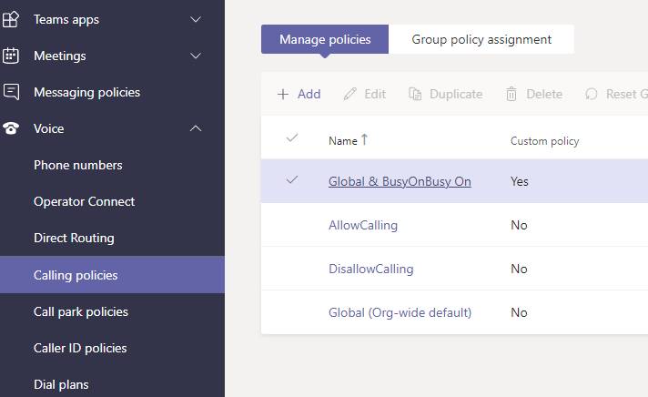Click the Messaging policies chat icon

(x=11, y=92)
